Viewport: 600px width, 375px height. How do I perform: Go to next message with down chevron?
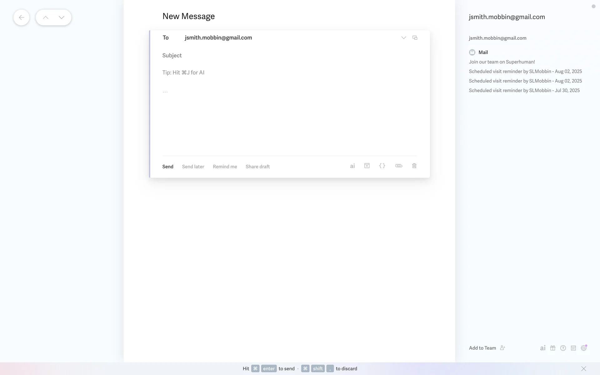(62, 17)
